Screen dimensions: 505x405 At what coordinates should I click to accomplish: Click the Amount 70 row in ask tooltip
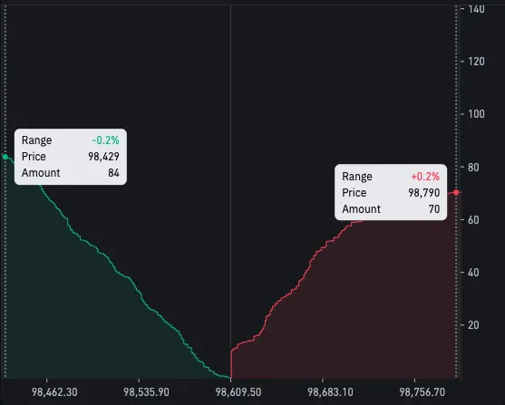391,209
